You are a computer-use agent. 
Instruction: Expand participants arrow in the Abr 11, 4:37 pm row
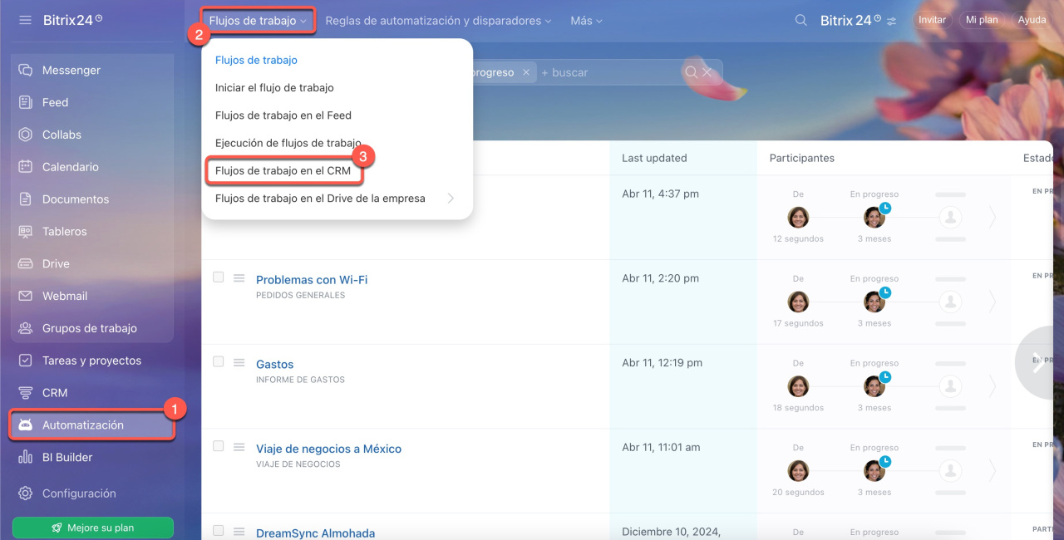coord(992,218)
